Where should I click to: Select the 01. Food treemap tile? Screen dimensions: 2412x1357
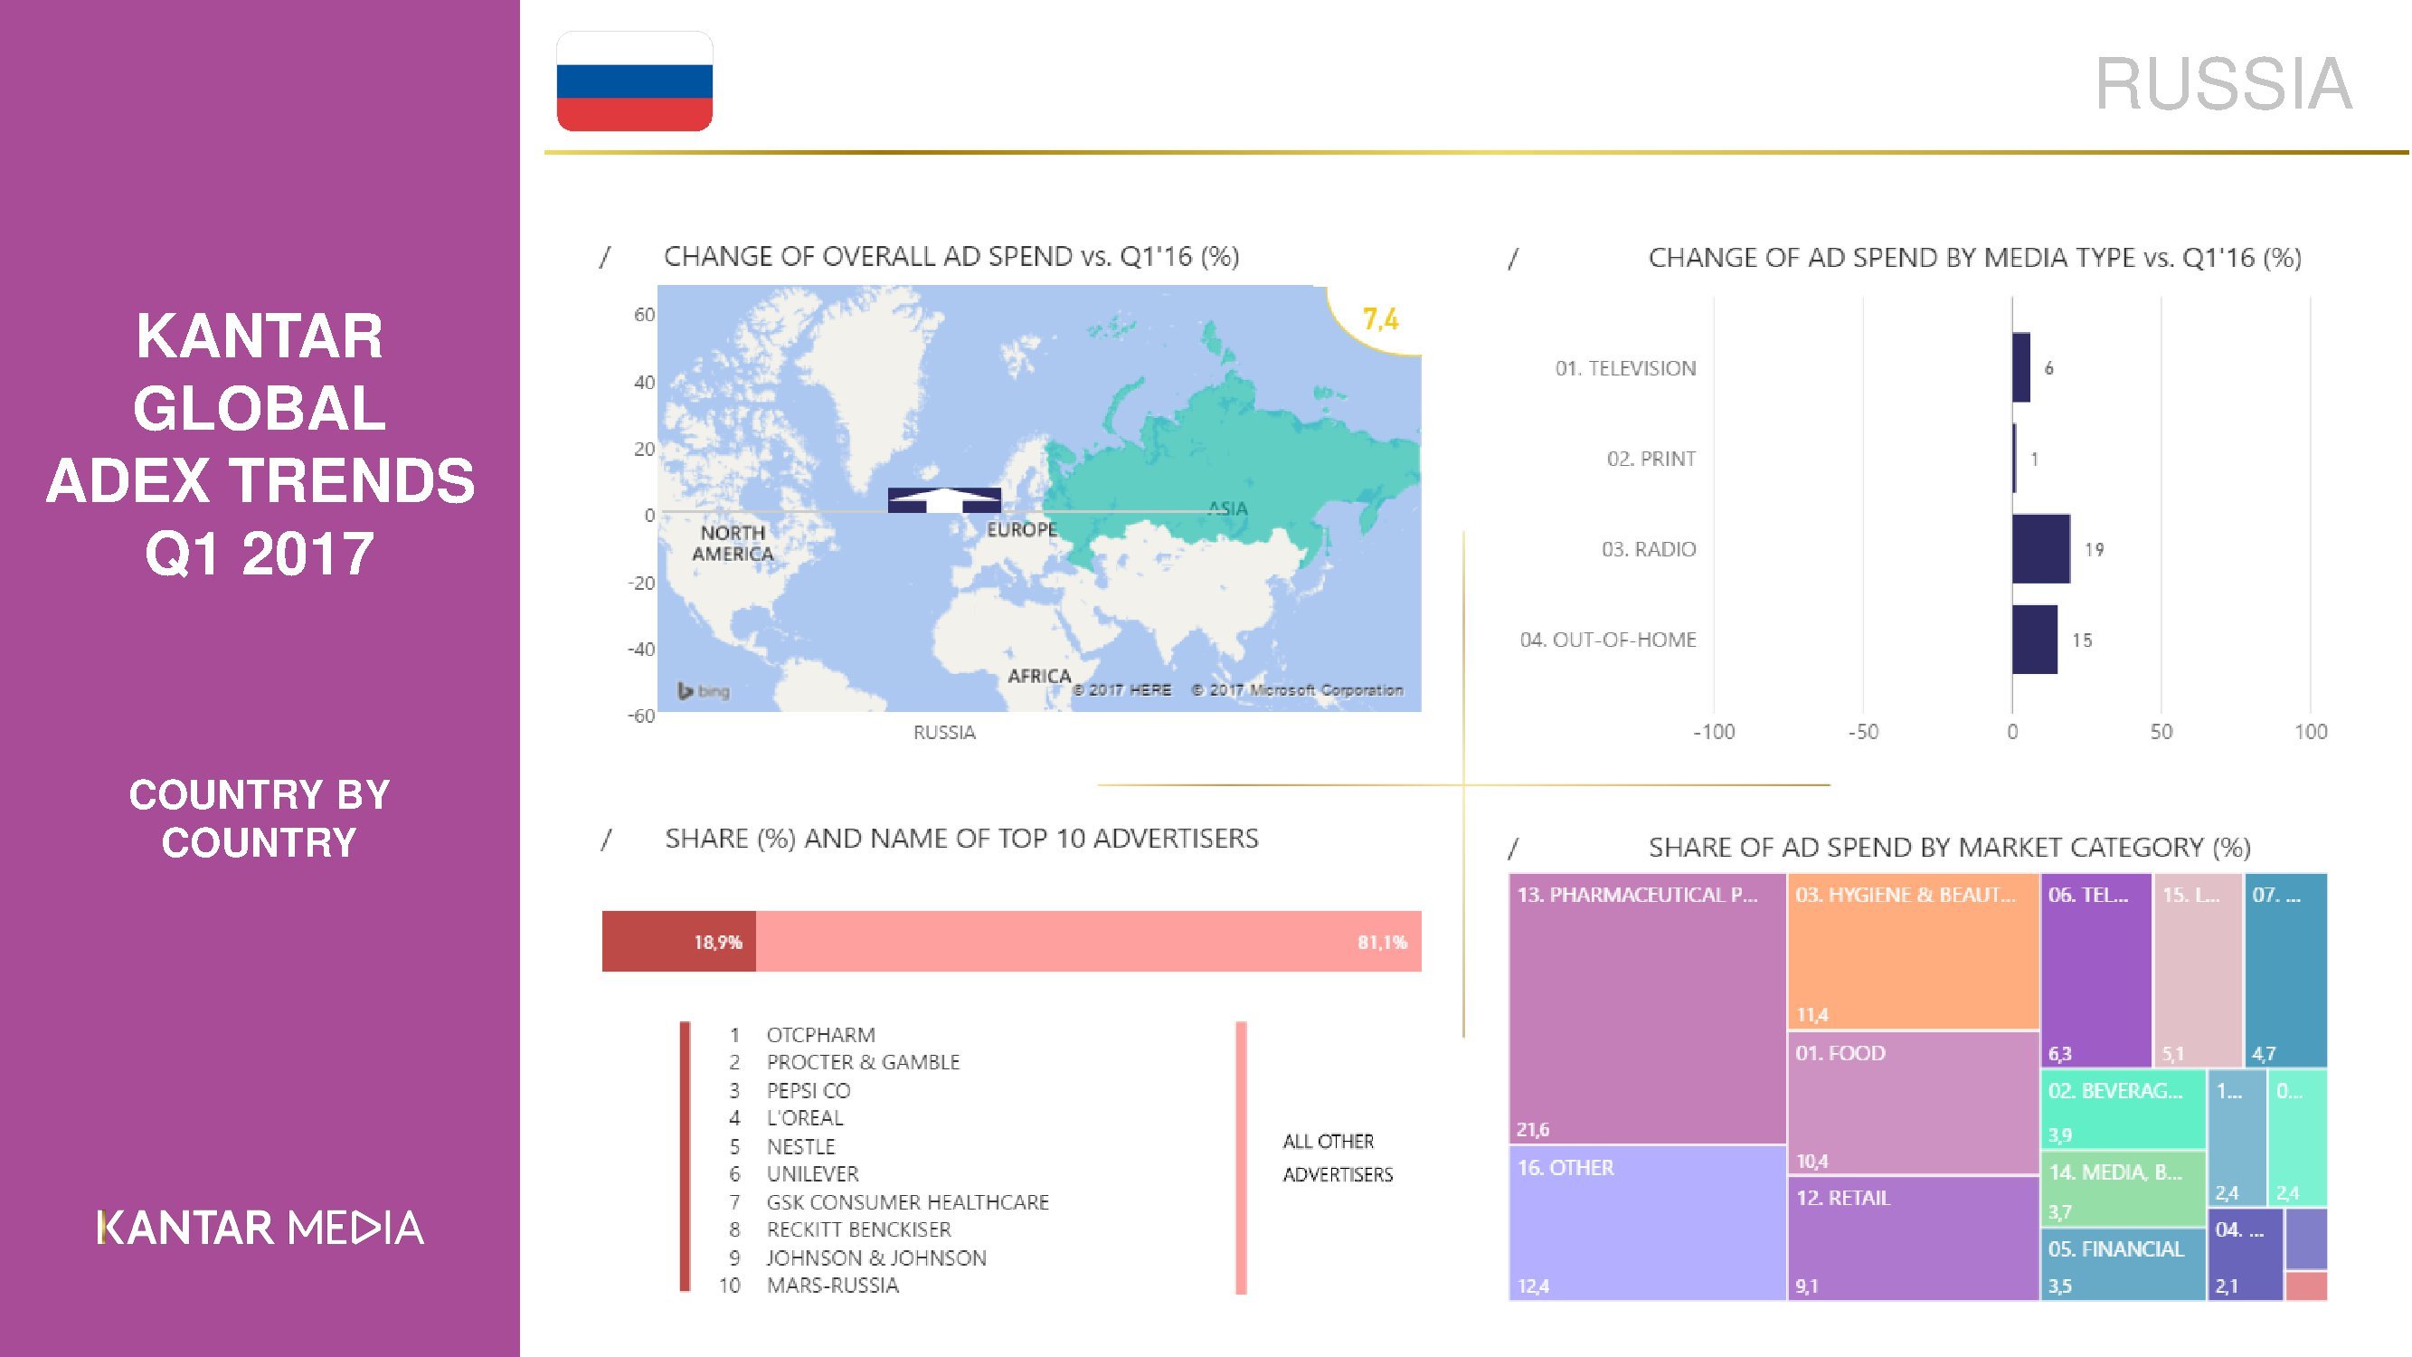1913,1103
